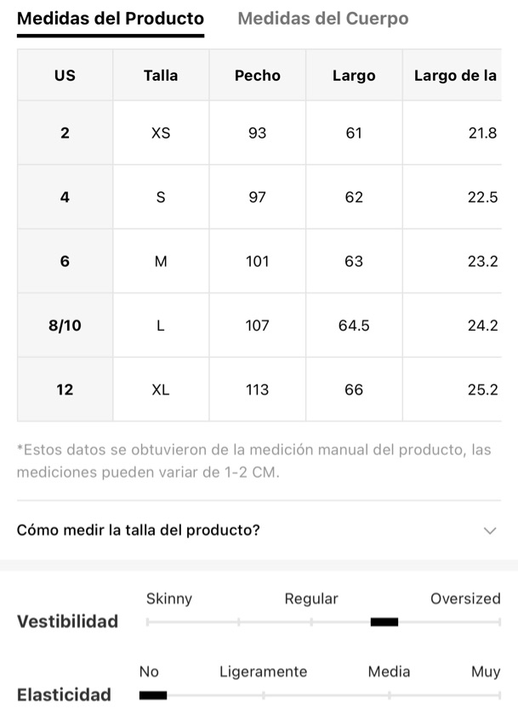Click the chest value 101 for size M
The height and width of the screenshot is (714, 518).
pyautogui.click(x=258, y=262)
